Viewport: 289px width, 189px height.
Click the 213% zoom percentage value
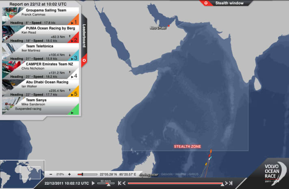click(60, 174)
